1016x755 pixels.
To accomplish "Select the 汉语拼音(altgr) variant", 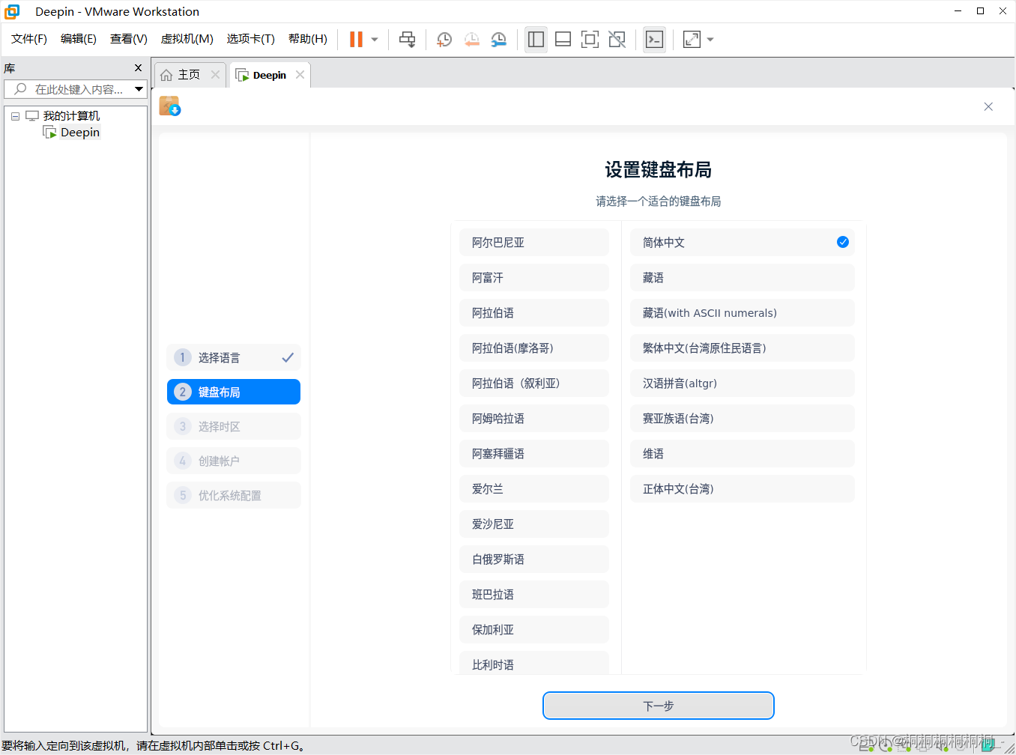I will (743, 383).
